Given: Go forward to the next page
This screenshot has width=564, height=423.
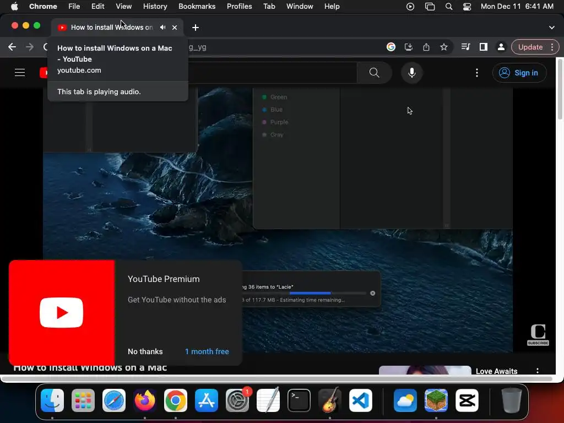Looking at the screenshot, I should [30, 47].
